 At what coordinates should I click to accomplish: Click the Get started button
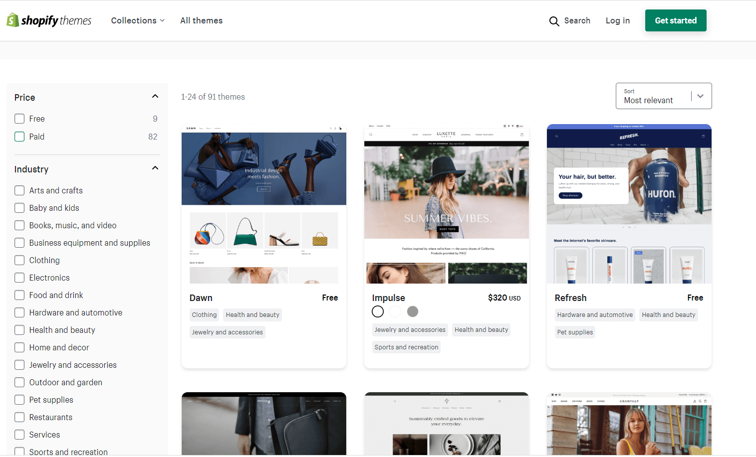click(676, 20)
